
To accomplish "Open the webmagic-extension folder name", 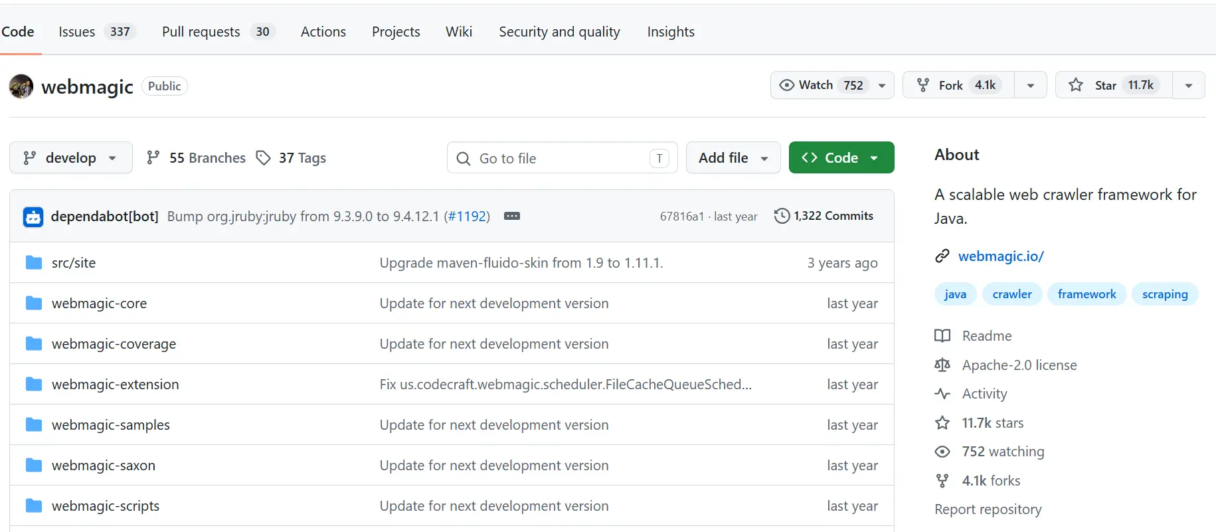I will coord(115,385).
